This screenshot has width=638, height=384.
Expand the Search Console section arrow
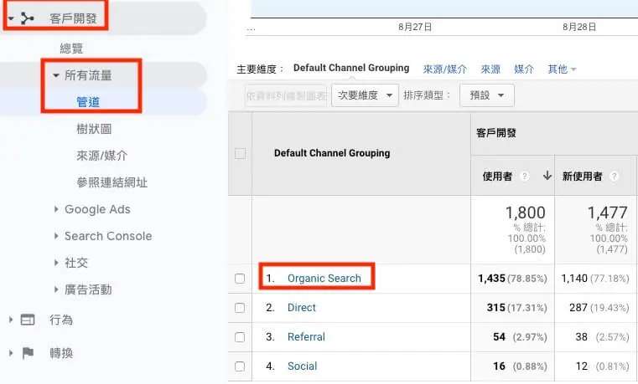pos(56,236)
